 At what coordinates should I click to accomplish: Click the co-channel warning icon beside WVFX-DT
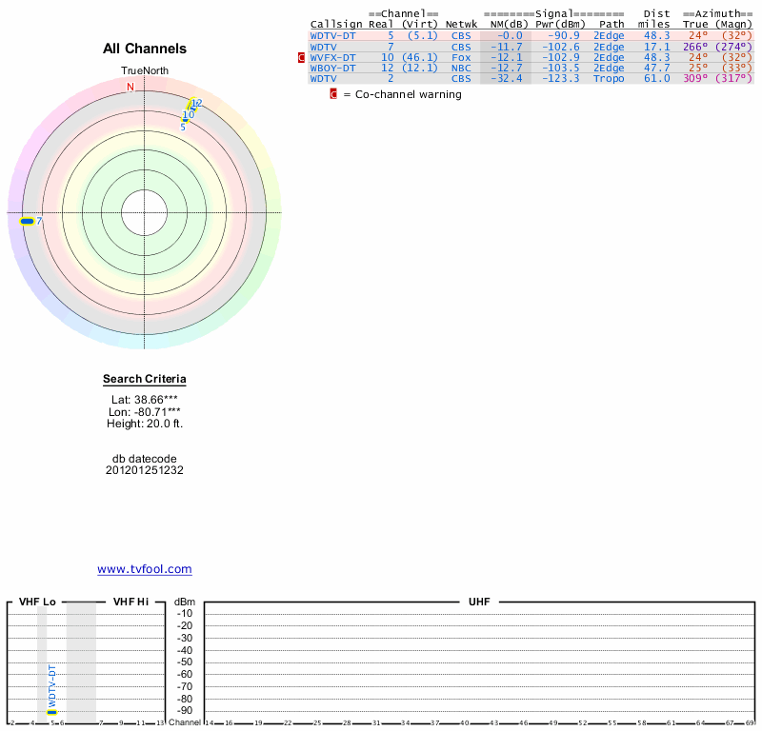click(302, 57)
